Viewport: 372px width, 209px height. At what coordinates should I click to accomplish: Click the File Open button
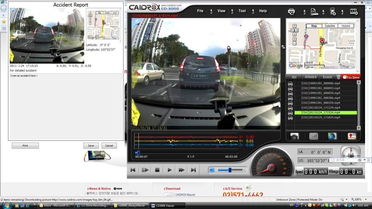[x=351, y=77]
